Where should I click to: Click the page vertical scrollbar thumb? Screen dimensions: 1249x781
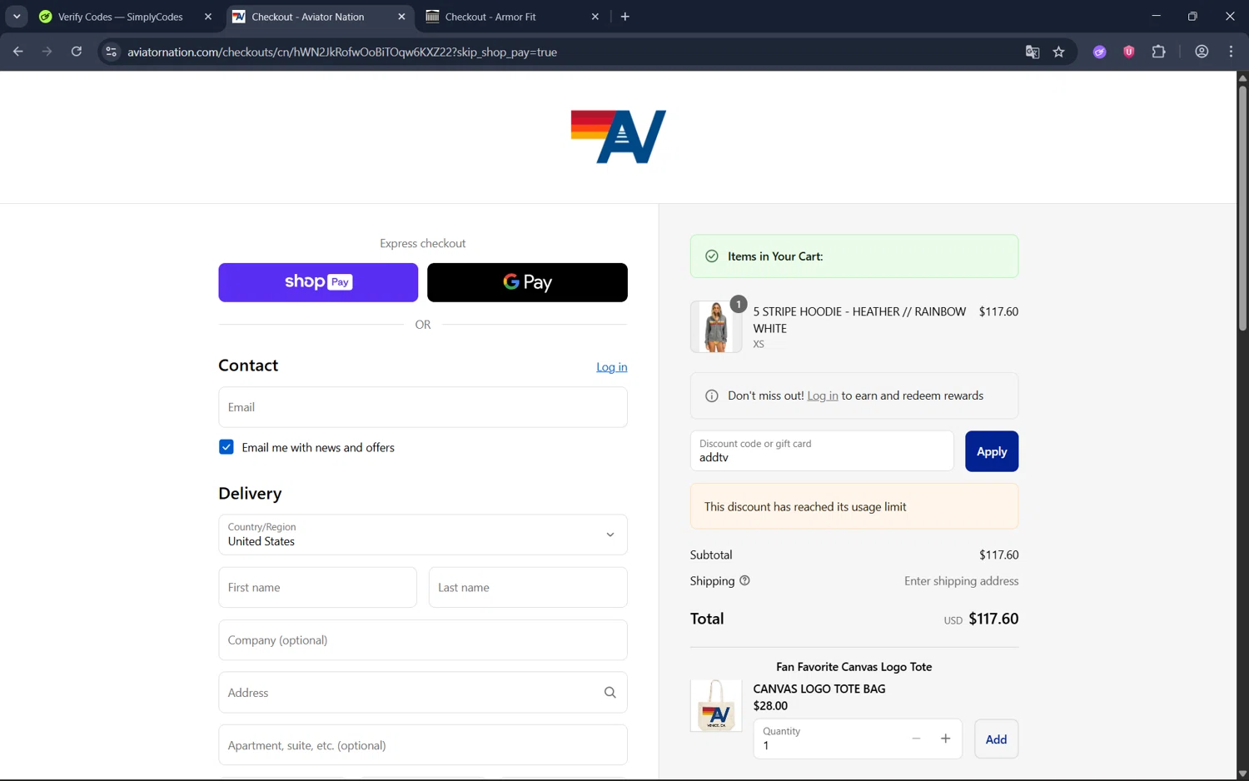(1242, 208)
